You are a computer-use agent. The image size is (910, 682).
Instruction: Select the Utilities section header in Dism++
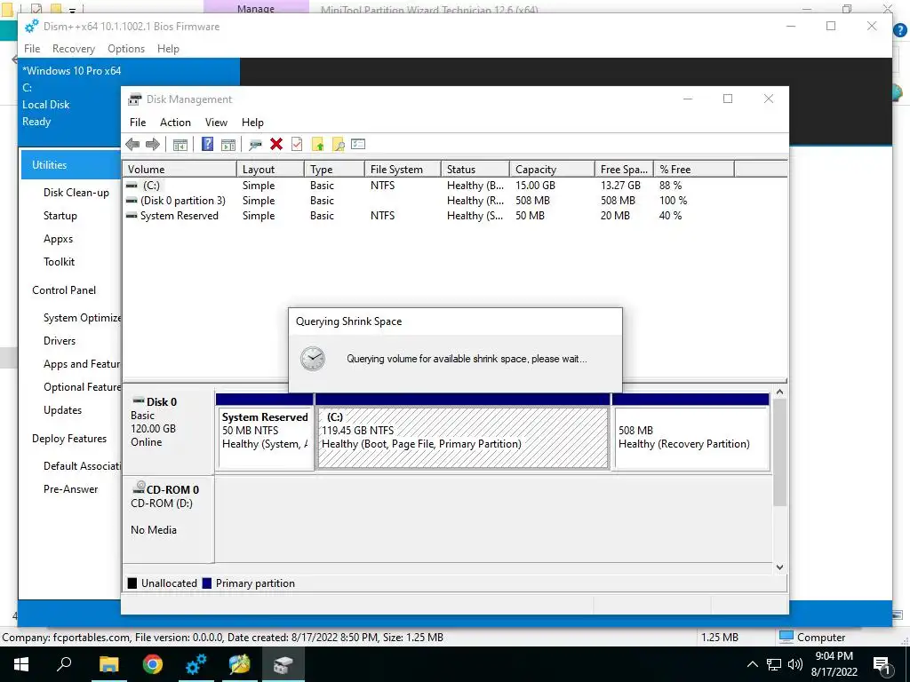71,164
